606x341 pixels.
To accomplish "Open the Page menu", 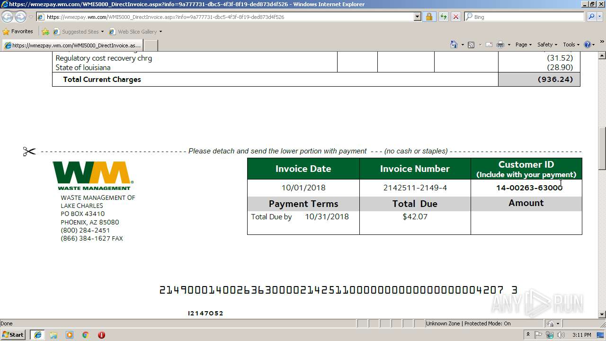I will [523, 45].
